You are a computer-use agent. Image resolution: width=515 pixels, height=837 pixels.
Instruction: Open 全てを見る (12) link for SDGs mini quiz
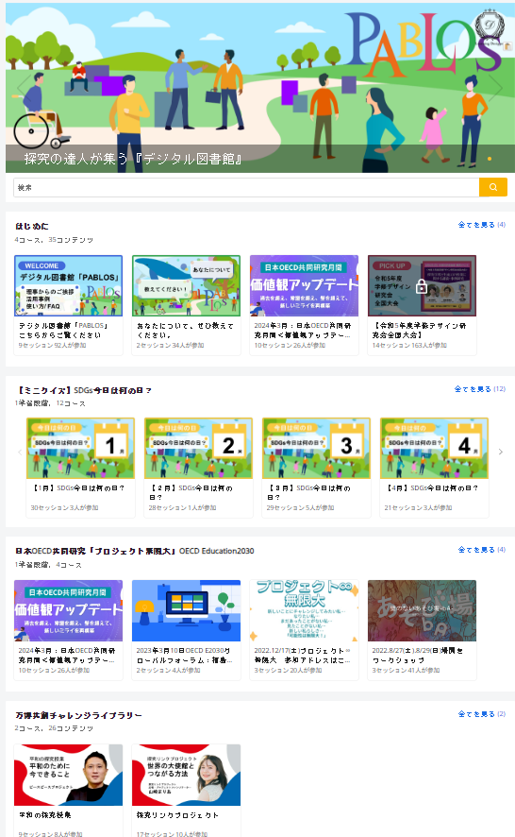tap(480, 389)
